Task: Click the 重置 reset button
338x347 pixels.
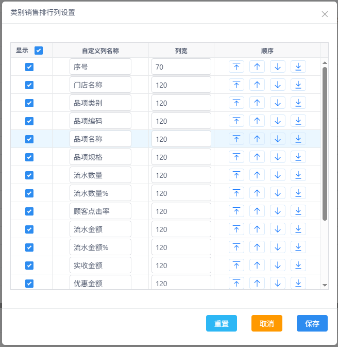Action: tap(222, 323)
